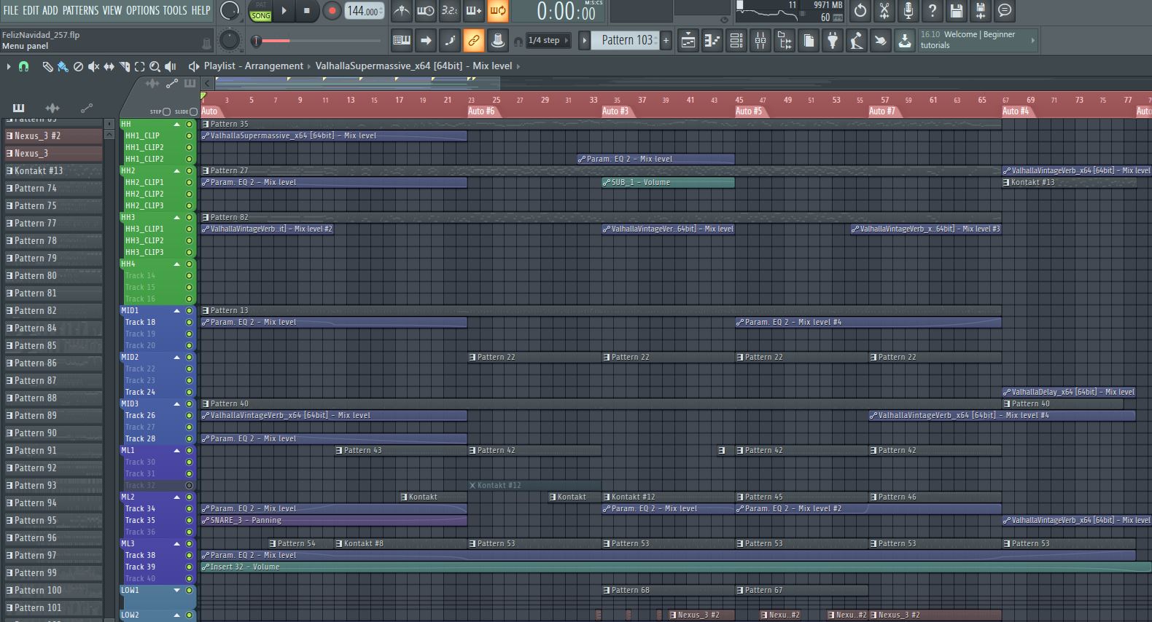The width and height of the screenshot is (1152, 622).
Task: Adjust the main volume knob
Action: (230, 11)
